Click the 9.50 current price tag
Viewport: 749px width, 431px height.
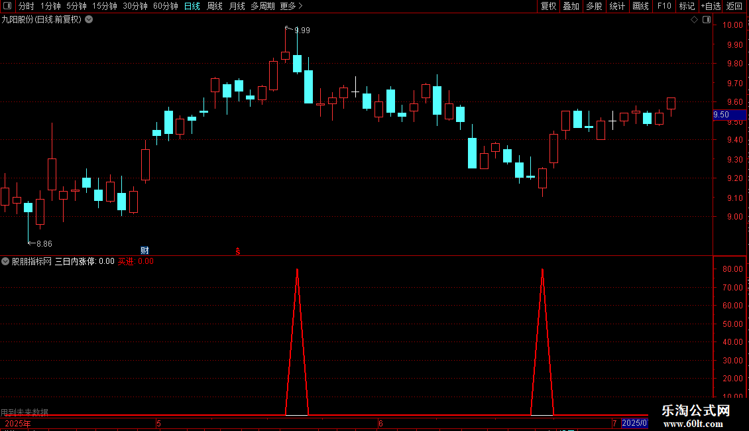click(729, 115)
